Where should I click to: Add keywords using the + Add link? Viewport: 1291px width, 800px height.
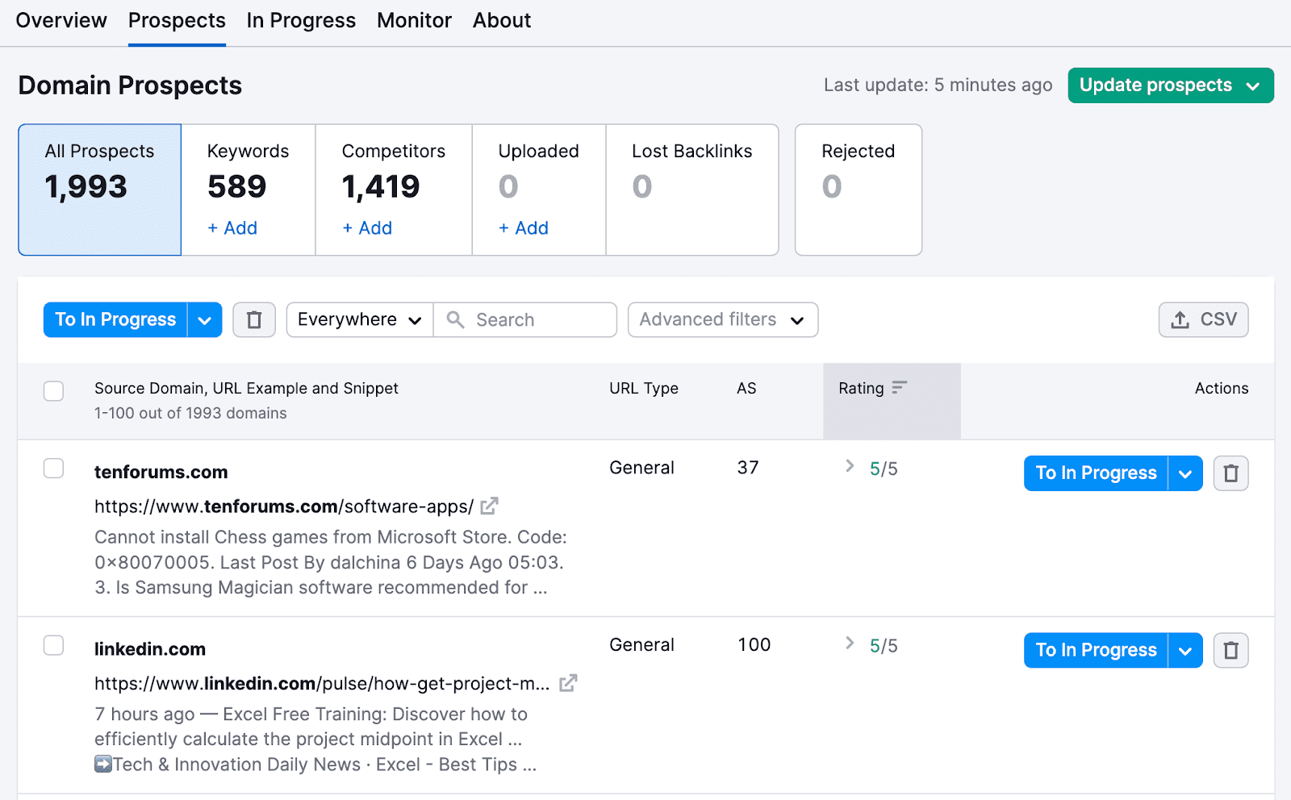(232, 228)
